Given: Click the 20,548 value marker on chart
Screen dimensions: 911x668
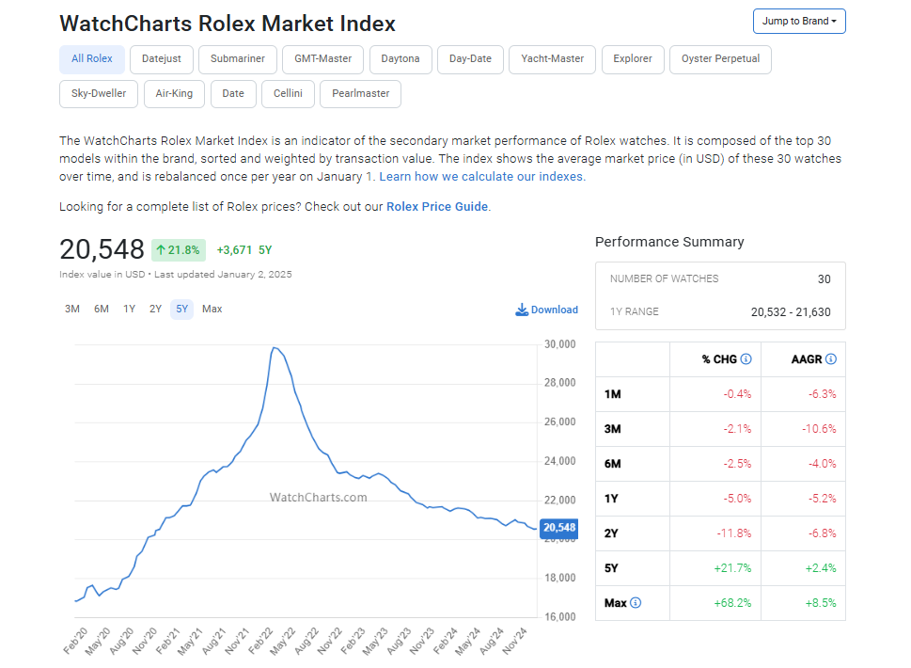Looking at the screenshot, I should [x=560, y=528].
